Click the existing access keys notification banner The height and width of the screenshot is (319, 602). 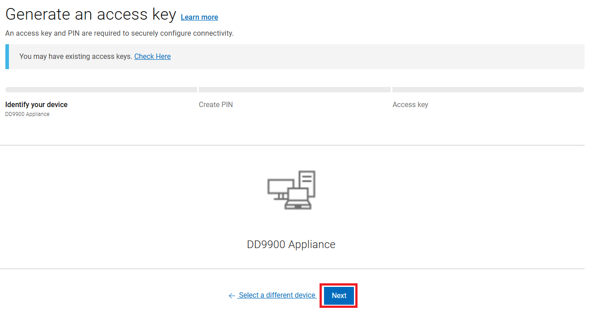[x=295, y=56]
